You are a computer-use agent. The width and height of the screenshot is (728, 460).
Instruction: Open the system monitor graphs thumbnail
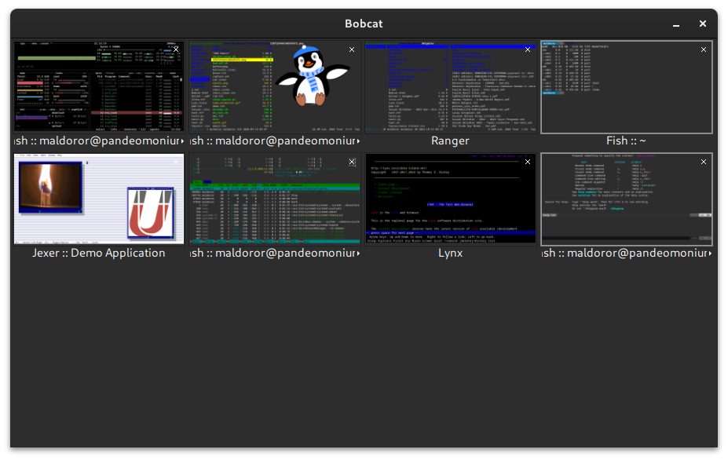click(99, 87)
